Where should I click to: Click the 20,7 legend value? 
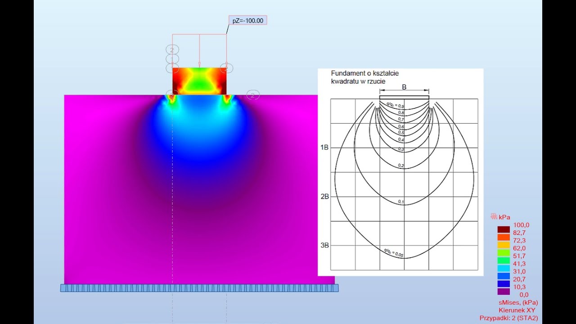click(x=519, y=279)
